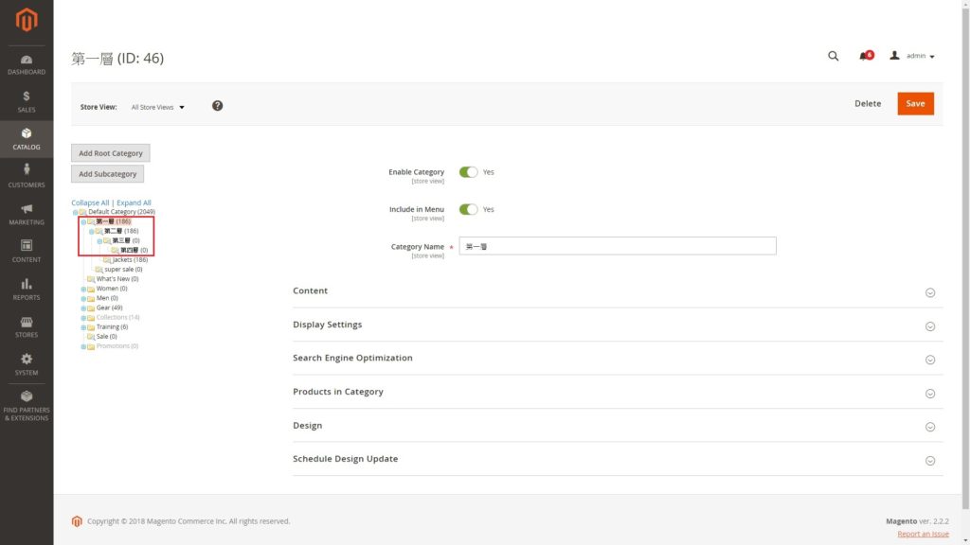Open the notifications bell icon
Viewport: 970px width, 545px height.
pos(864,56)
